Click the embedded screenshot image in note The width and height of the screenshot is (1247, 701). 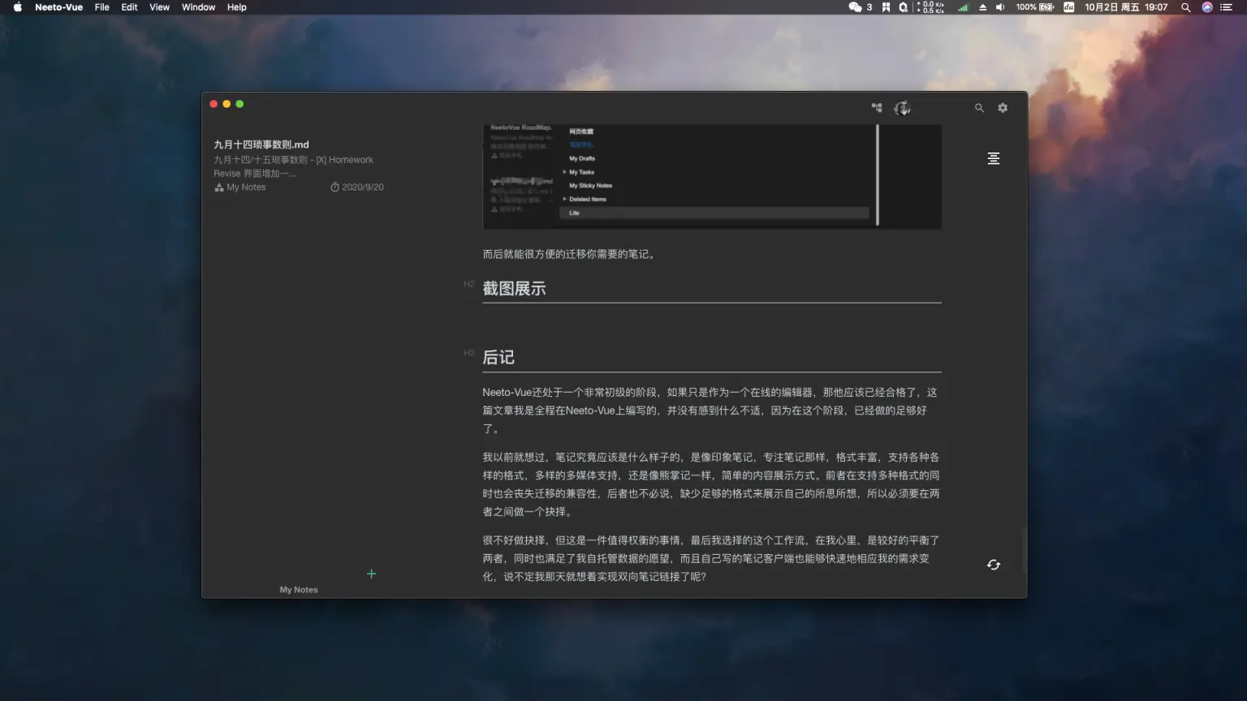click(712, 176)
